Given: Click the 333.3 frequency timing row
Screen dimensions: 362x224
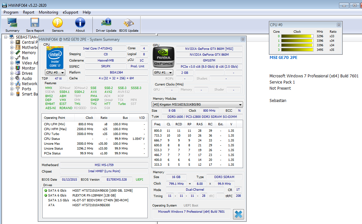Looking at the screenshot, I should tap(197, 164).
